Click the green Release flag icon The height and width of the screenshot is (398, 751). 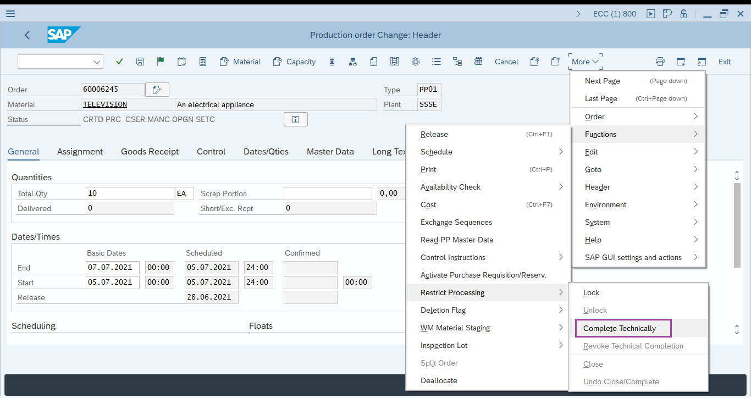coord(161,62)
